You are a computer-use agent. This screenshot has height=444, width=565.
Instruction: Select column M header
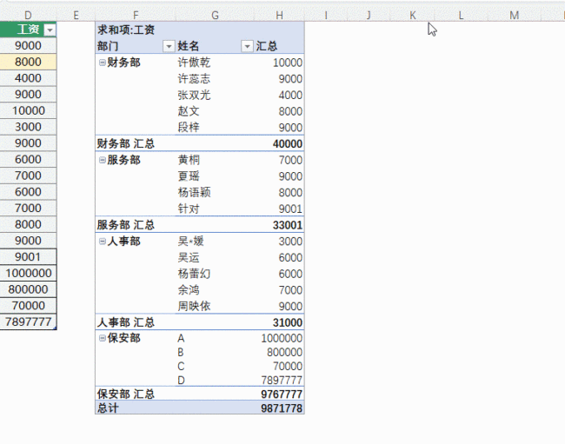pyautogui.click(x=514, y=14)
